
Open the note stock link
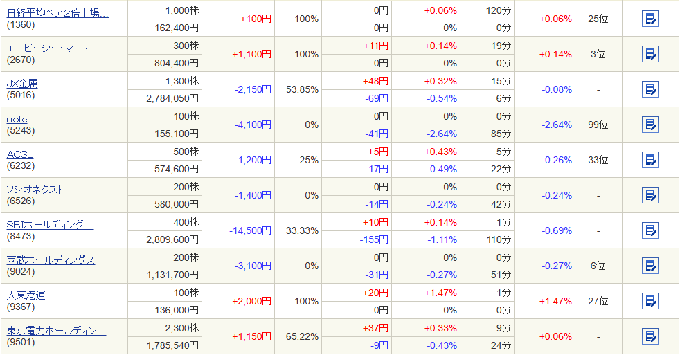click(x=17, y=119)
